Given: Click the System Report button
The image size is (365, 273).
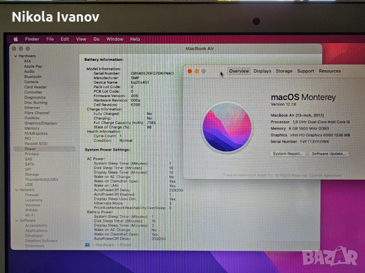Looking at the screenshot, I should pyautogui.click(x=287, y=154).
